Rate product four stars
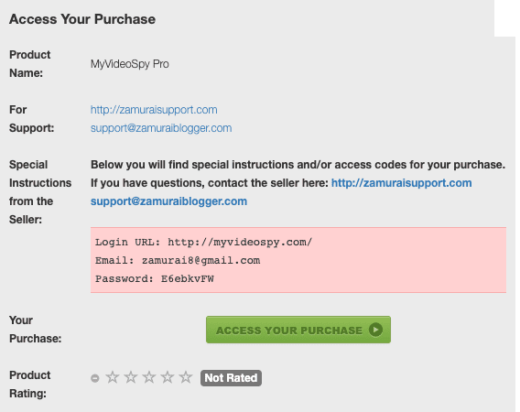Screen dimensions: 520x412 pos(168,377)
